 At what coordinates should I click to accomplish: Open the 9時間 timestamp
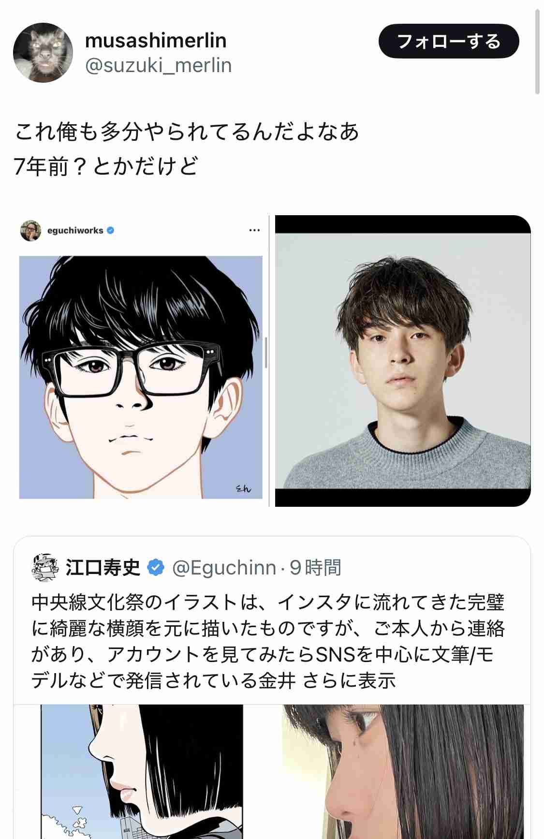(x=315, y=567)
